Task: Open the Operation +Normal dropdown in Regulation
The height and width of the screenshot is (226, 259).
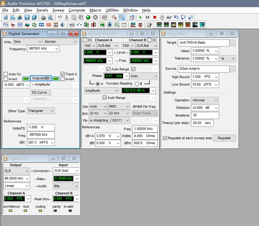Action: (205, 100)
